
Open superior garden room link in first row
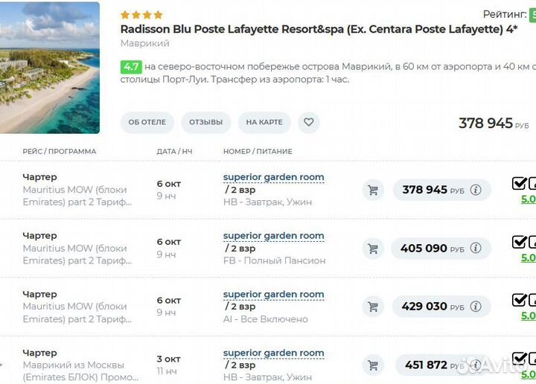coord(273,177)
